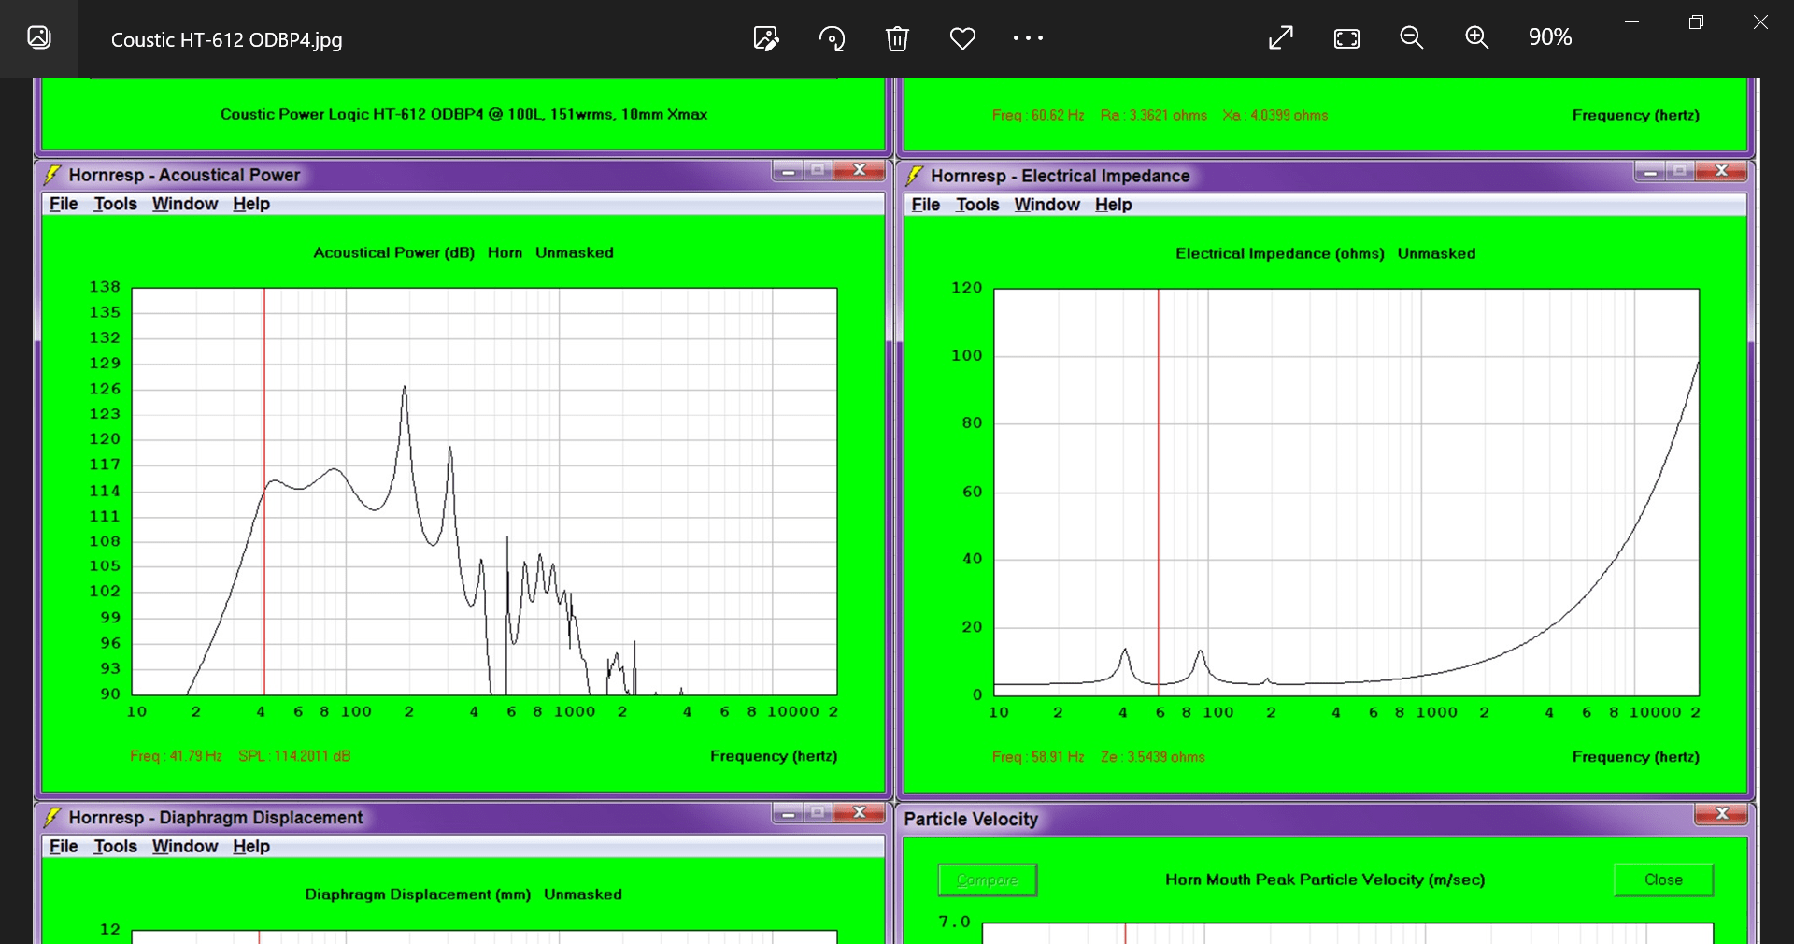Open Window menu in Electrical Impedance window
The width and height of the screenshot is (1794, 944).
point(1047,205)
